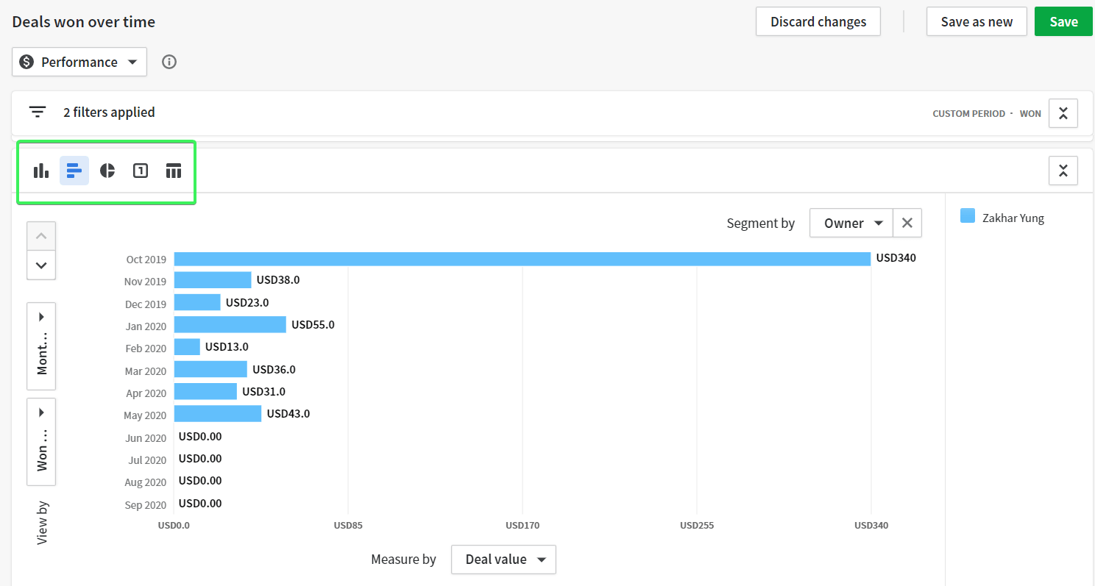The image size is (1095, 586).
Task: Expand the Monthly view-by option
Action: pyautogui.click(x=41, y=346)
